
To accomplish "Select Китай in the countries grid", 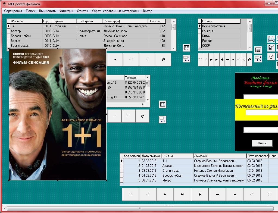I will (x=221, y=36).
